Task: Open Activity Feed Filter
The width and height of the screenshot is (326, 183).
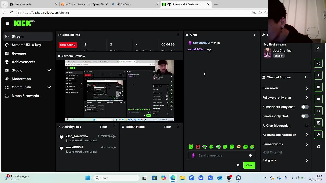Action: click(103, 127)
